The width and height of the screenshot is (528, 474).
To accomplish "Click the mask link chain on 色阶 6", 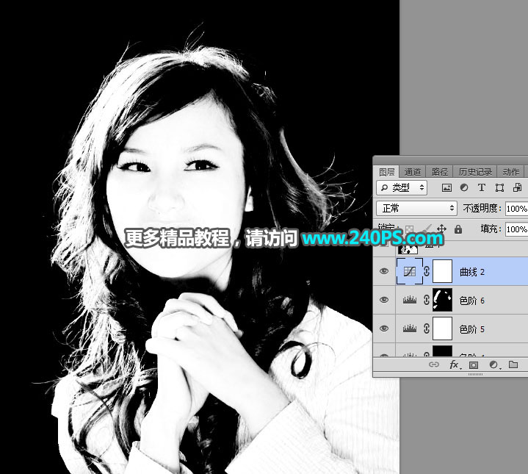I will click(427, 300).
